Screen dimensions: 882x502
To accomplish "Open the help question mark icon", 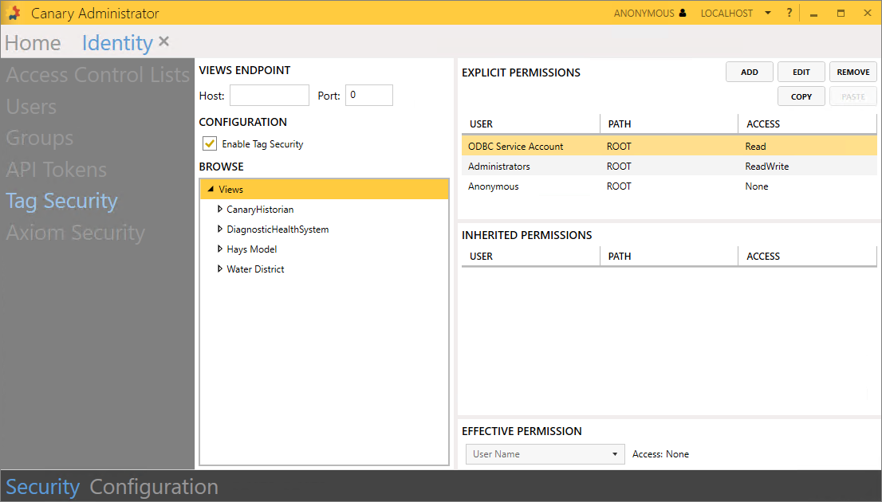I will point(789,13).
